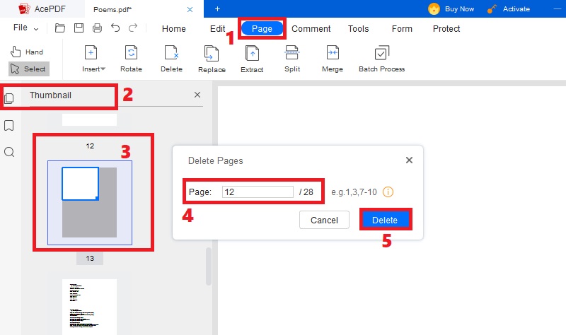Click the 'Delete Pages' dialog title
The image size is (566, 335).
click(216, 161)
